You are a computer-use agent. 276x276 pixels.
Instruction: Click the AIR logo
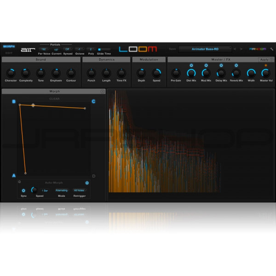coord(28,50)
